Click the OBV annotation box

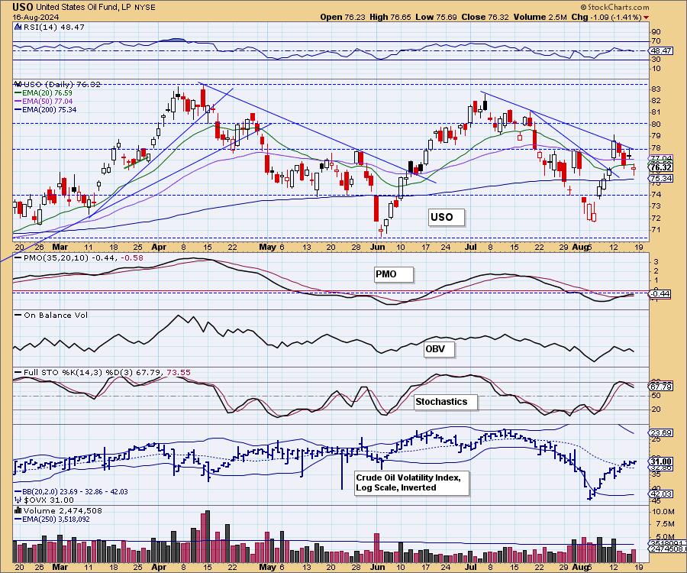tap(440, 349)
